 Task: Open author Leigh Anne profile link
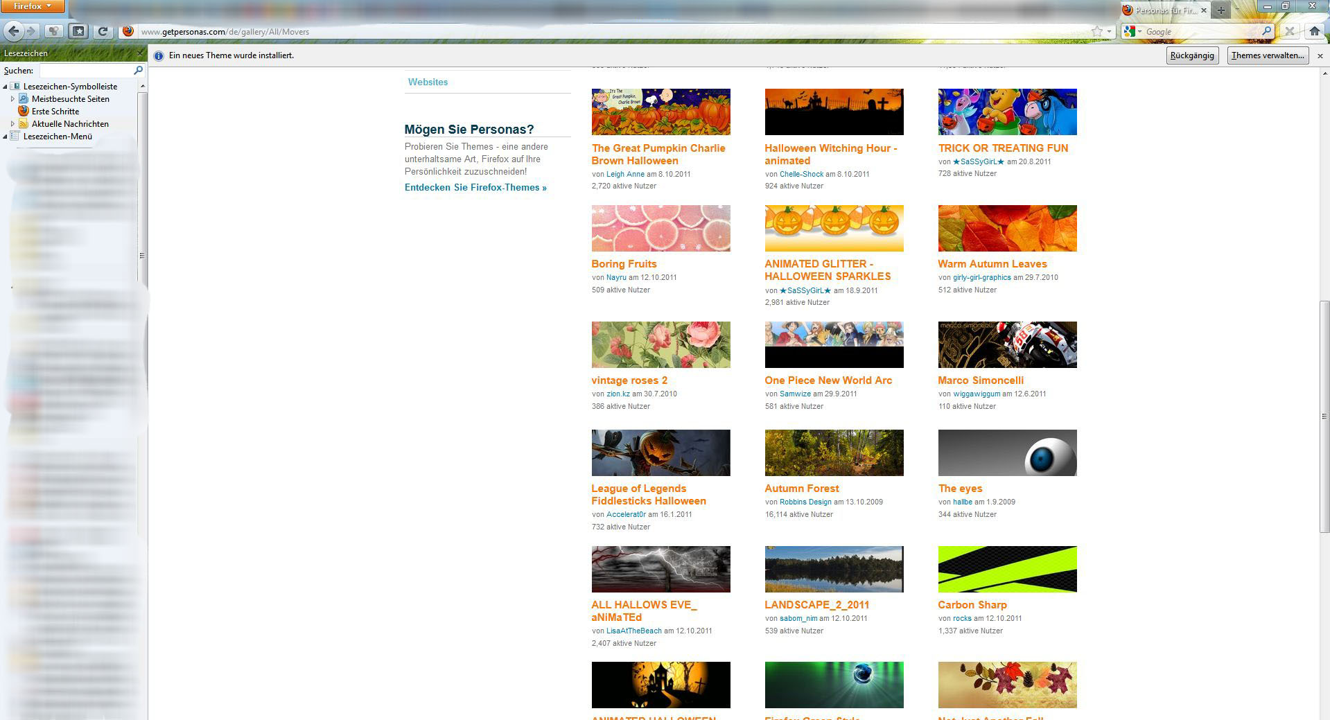[x=625, y=175]
